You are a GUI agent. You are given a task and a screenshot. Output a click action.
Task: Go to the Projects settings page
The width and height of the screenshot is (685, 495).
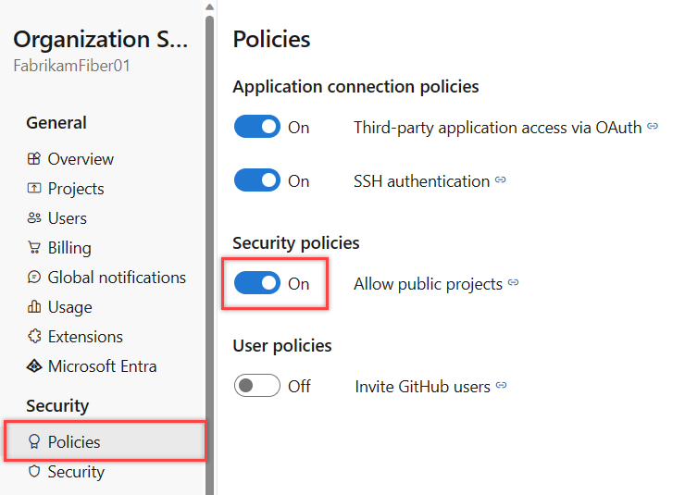point(76,189)
